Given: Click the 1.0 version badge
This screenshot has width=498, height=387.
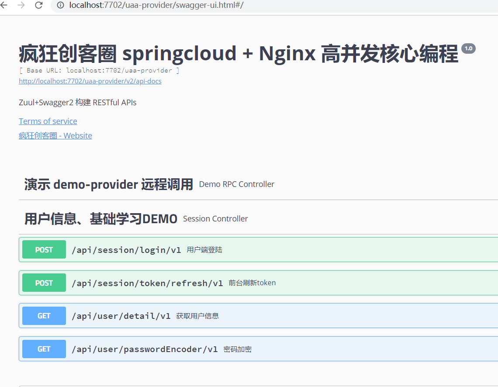Looking at the screenshot, I should [x=468, y=48].
